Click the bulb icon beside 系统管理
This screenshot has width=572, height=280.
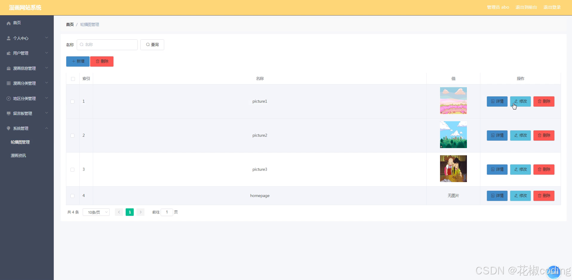[x=9, y=128]
